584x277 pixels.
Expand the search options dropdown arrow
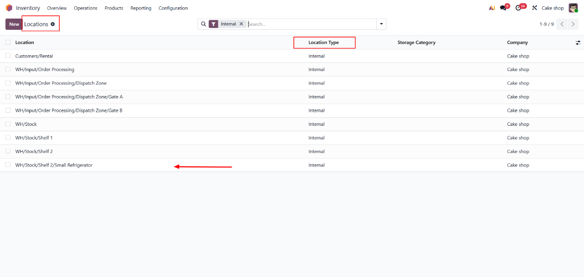381,24
